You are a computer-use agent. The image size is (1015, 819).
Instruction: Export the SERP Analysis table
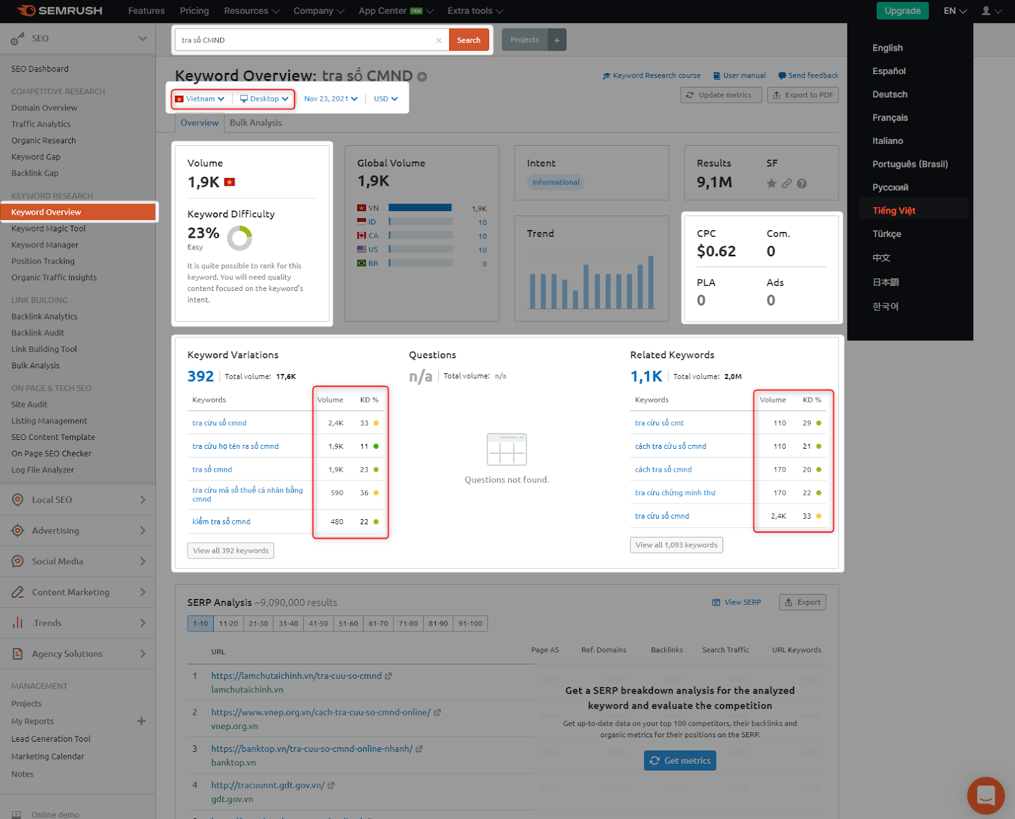click(802, 602)
